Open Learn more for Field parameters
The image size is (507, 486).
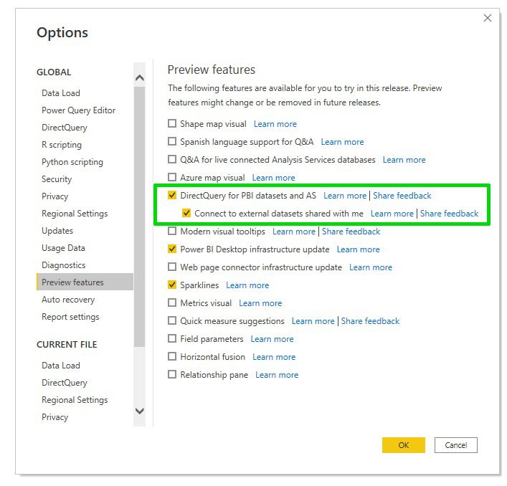(x=273, y=339)
